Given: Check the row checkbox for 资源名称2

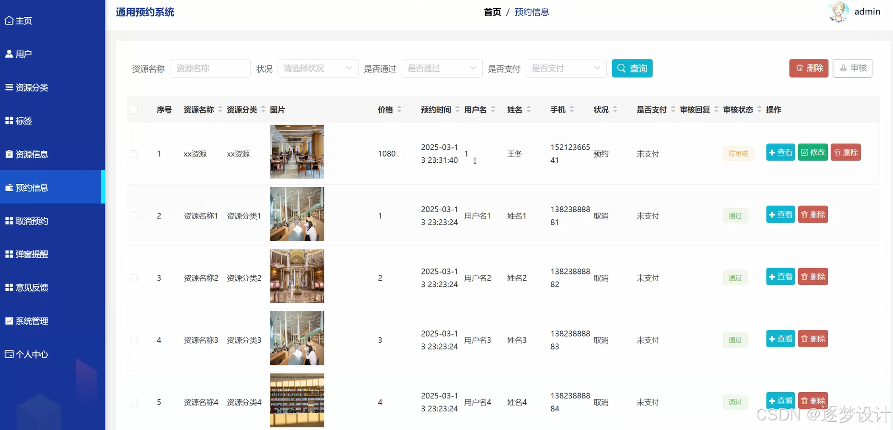Looking at the screenshot, I should click(x=134, y=278).
